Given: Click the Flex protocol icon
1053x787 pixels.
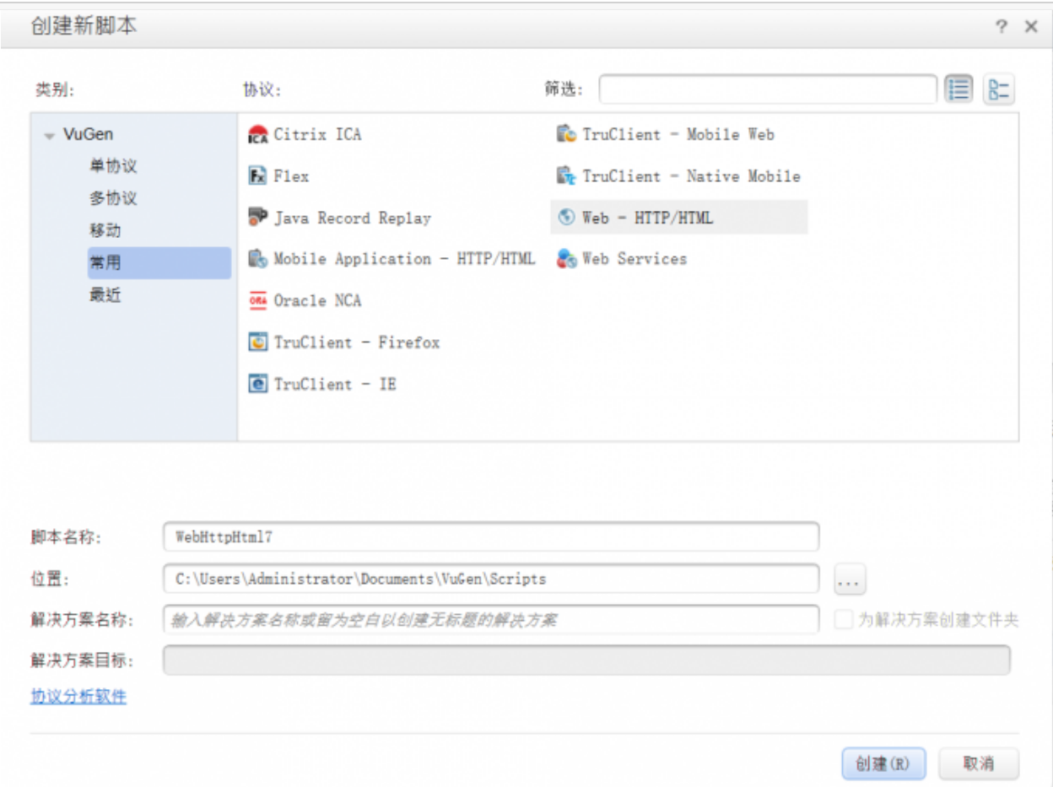Looking at the screenshot, I should tap(257, 176).
